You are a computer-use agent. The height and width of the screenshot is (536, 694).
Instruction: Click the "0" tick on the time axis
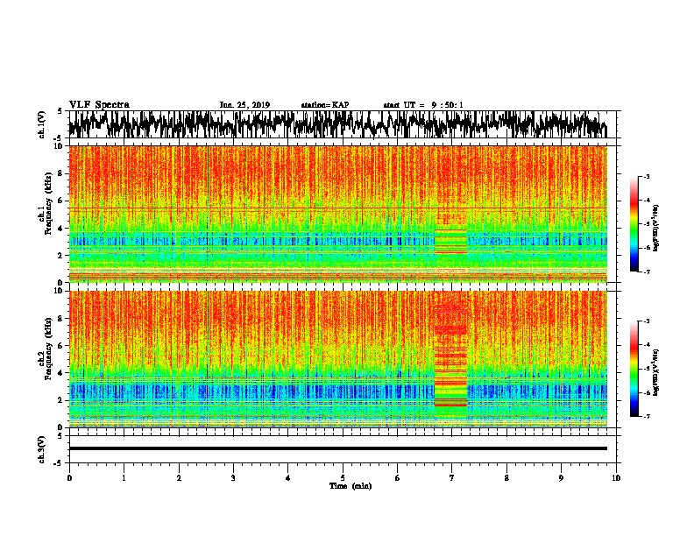coord(69,478)
